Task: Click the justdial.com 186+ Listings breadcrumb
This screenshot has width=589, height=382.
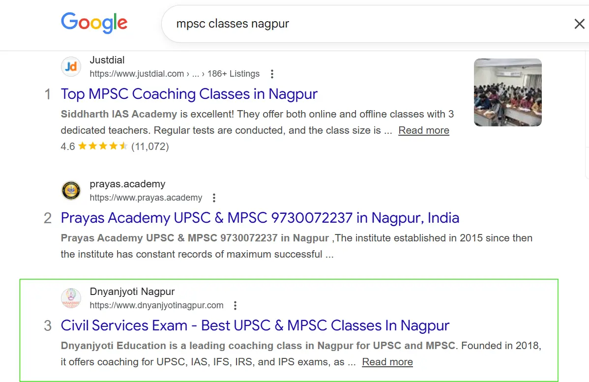Action: tap(174, 74)
